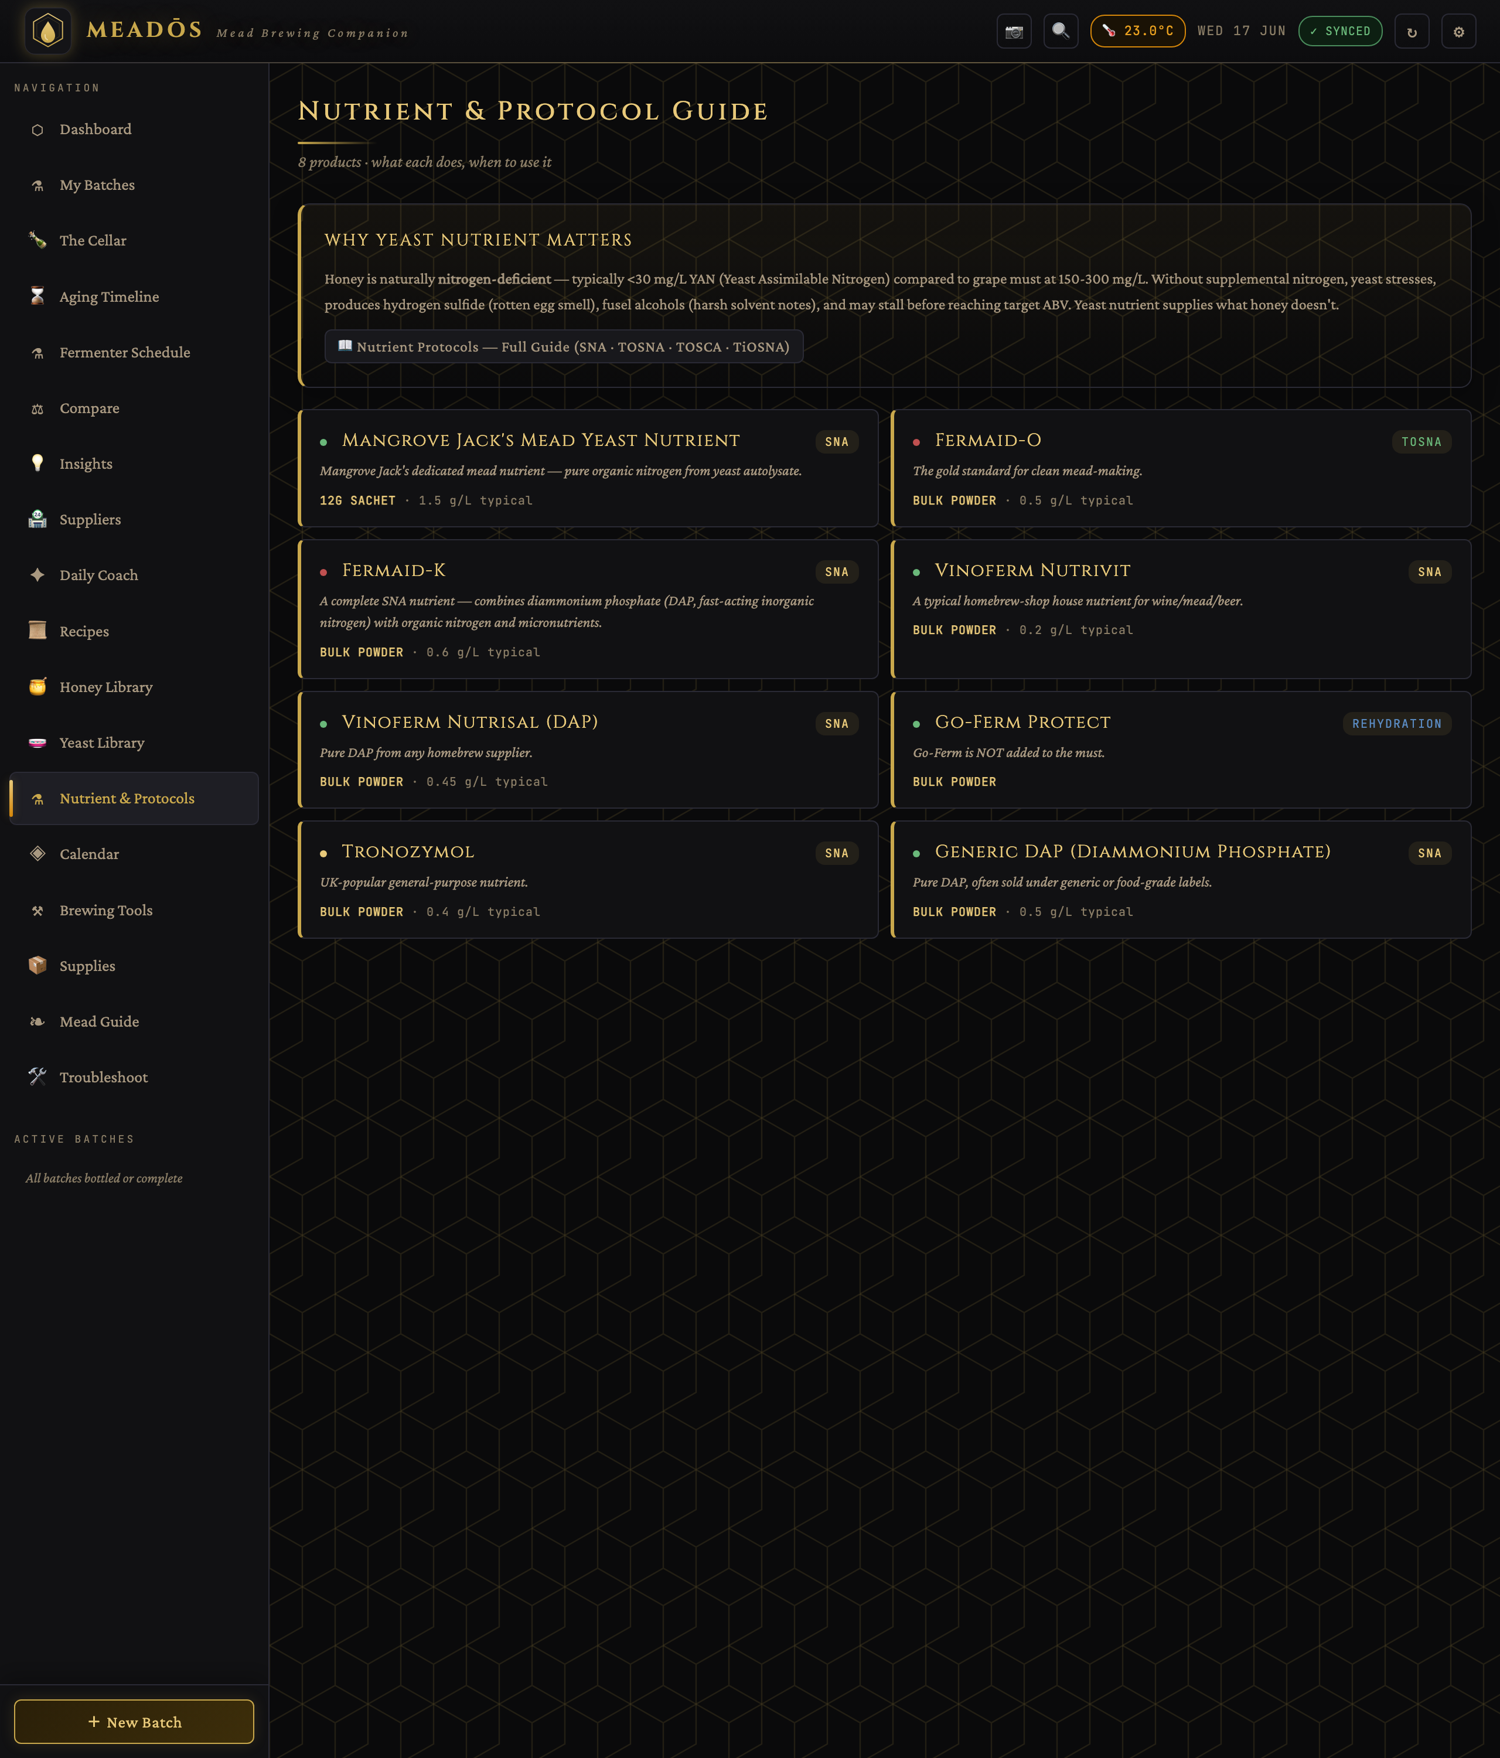
Task: Open the Dashboard menu label
Action: click(x=96, y=129)
